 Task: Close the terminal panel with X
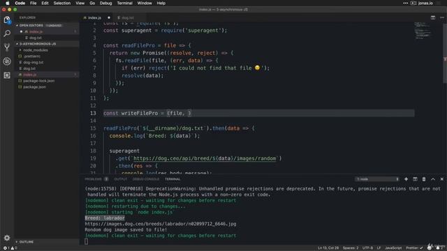[442, 179]
